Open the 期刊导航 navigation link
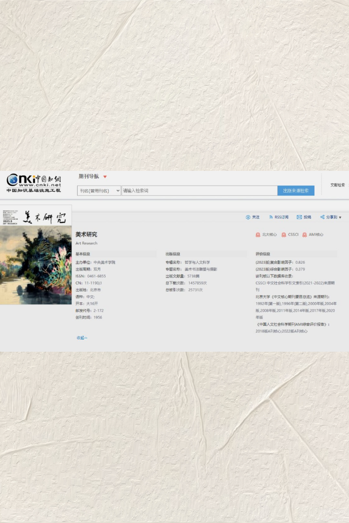 pyautogui.click(x=89, y=177)
